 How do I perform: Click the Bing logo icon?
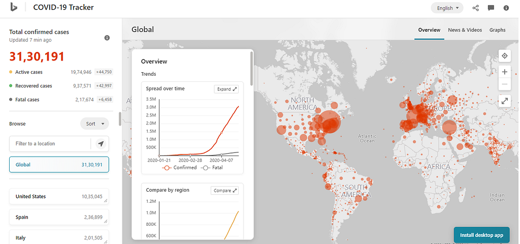(x=14, y=7)
